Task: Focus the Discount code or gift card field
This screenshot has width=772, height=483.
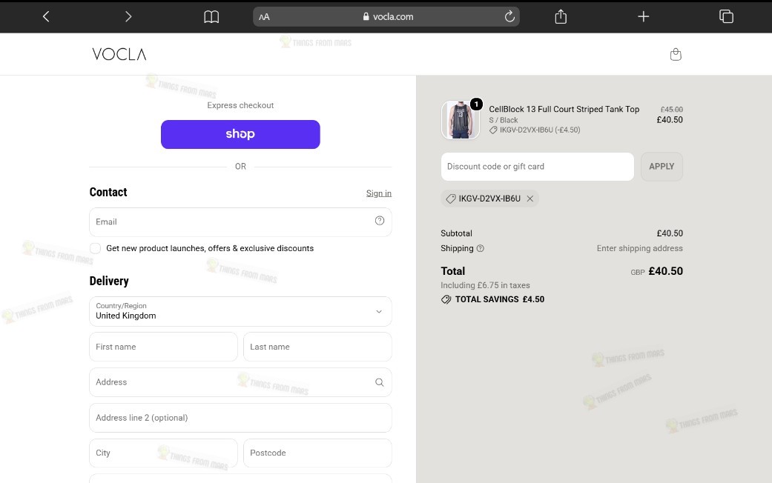Action: coord(537,167)
